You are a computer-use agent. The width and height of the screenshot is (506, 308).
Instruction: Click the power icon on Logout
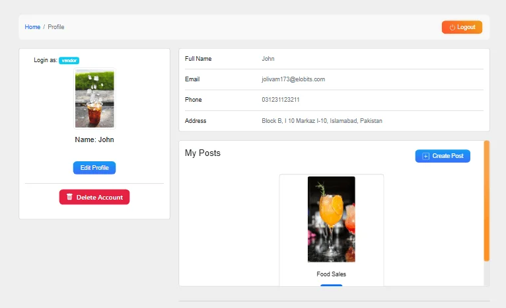(x=452, y=27)
